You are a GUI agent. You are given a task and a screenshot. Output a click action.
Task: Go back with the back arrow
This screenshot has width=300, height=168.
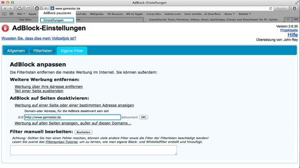(x=5, y=8)
